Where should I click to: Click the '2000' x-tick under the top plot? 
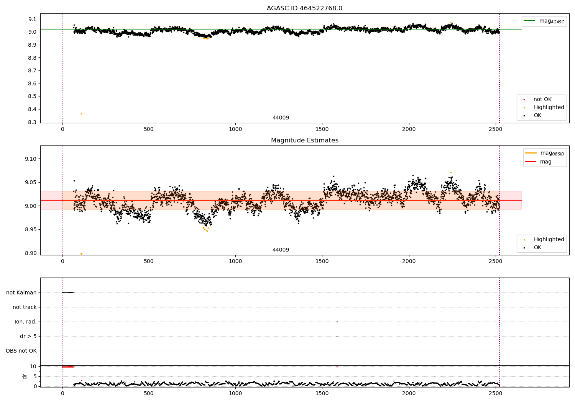(409, 129)
